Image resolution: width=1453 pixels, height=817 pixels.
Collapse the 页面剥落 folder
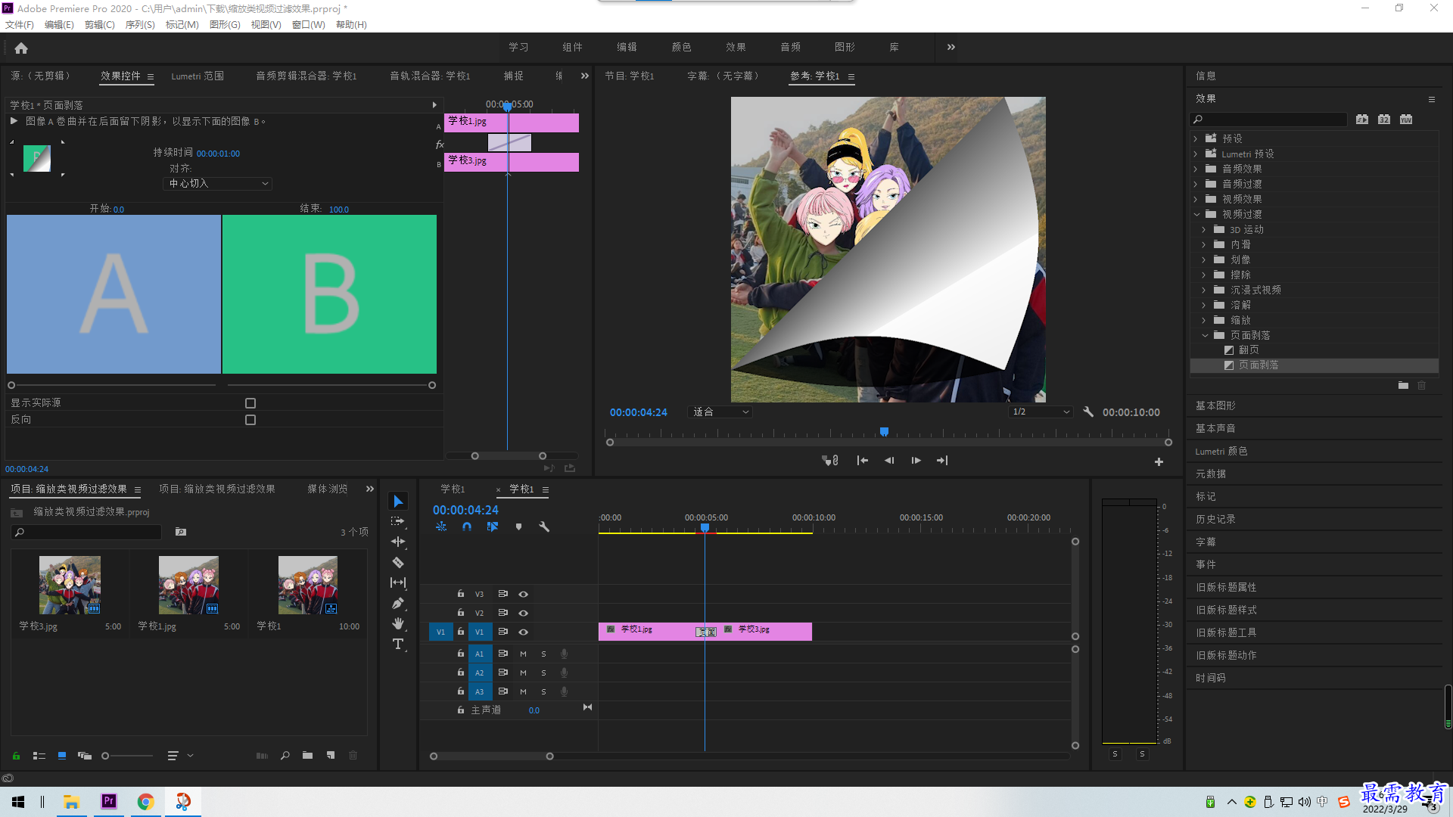(1205, 335)
